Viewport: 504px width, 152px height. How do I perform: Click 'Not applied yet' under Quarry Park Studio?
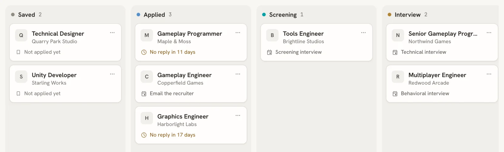point(43,52)
